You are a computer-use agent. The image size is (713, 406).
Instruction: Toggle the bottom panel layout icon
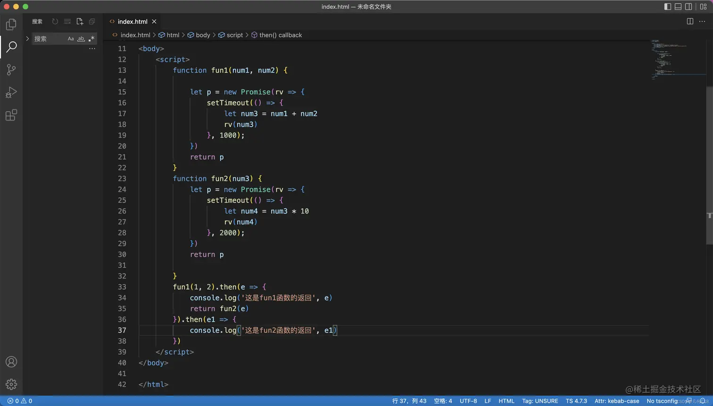tap(678, 7)
